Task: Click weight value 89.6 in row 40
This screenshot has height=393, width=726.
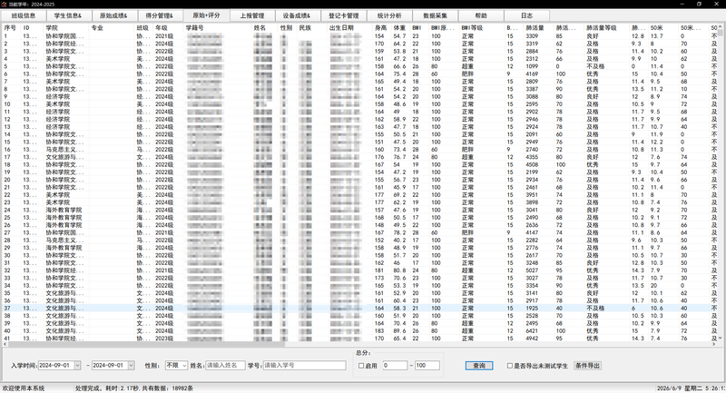Action: point(399,330)
